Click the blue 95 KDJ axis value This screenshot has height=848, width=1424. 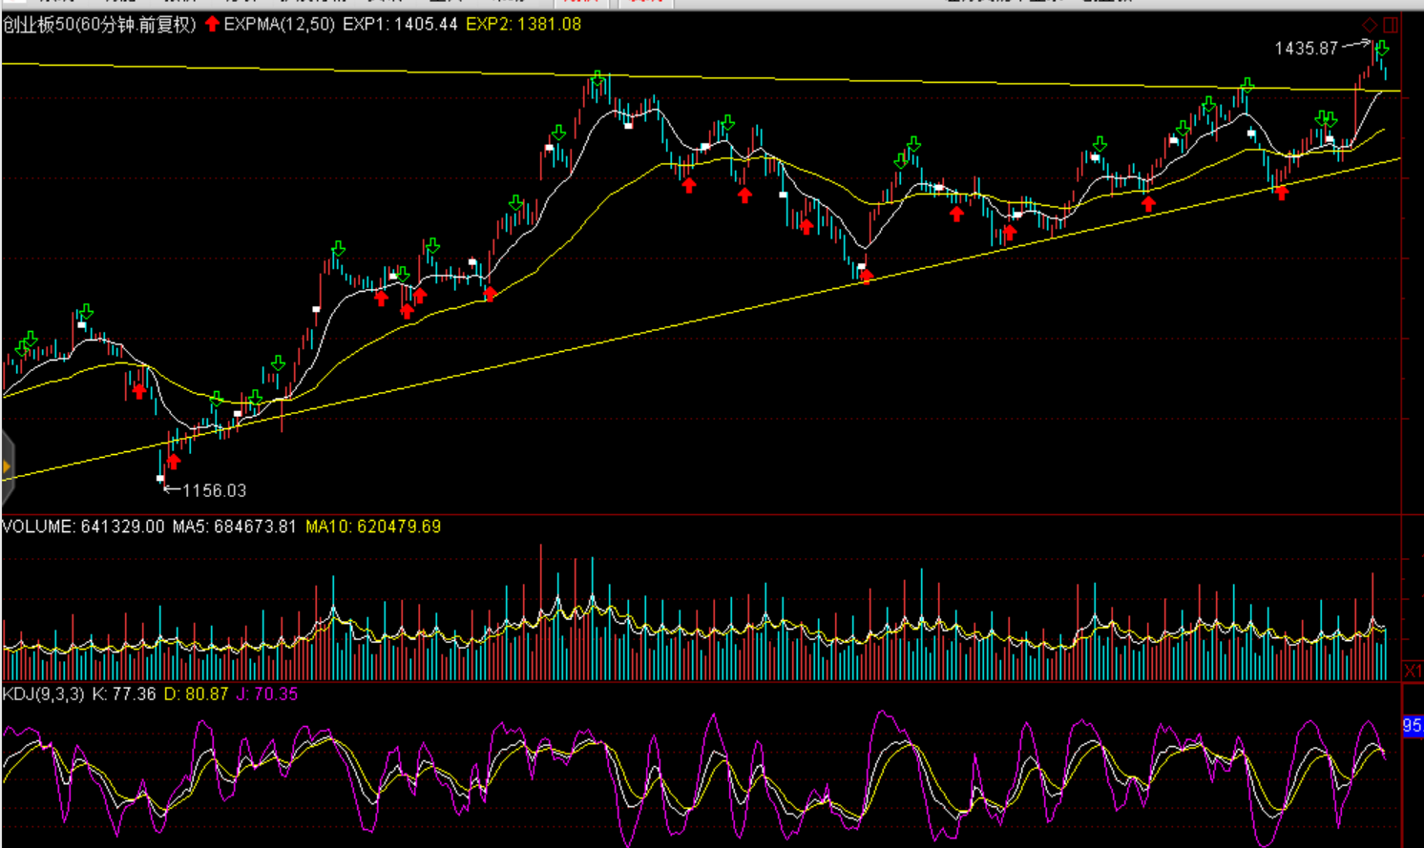[1412, 726]
